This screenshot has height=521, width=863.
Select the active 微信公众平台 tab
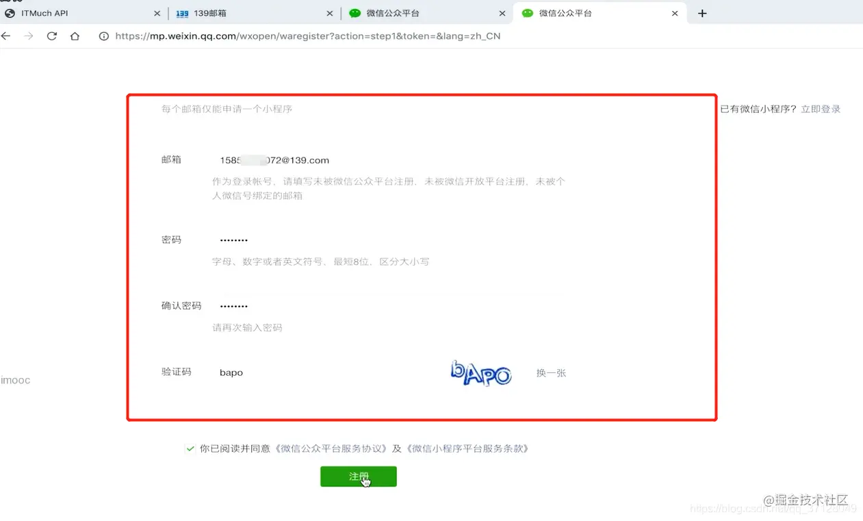point(600,13)
